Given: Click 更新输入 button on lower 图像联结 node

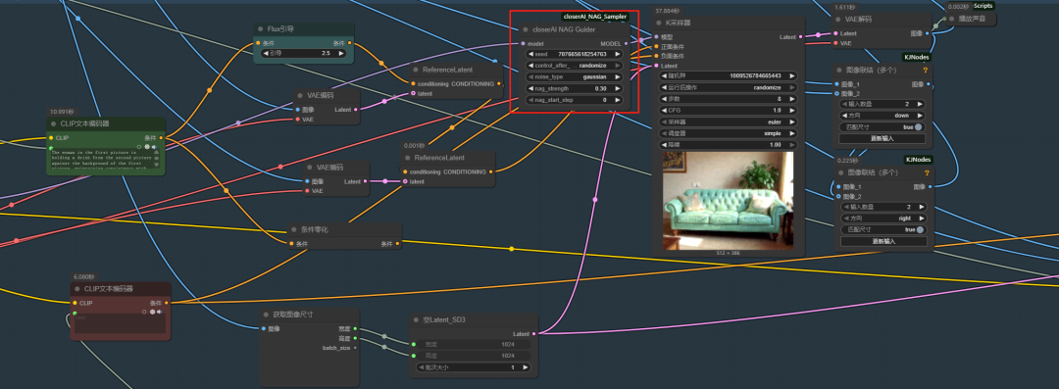Looking at the screenshot, I should [882, 241].
